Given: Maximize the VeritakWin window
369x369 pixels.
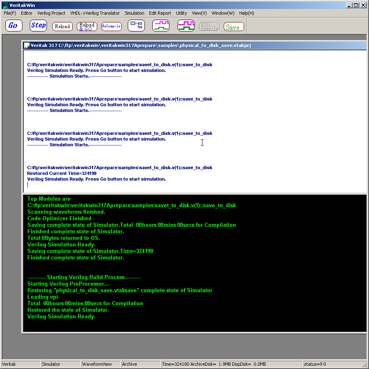Looking at the screenshot, I should pyautogui.click(x=356, y=5).
